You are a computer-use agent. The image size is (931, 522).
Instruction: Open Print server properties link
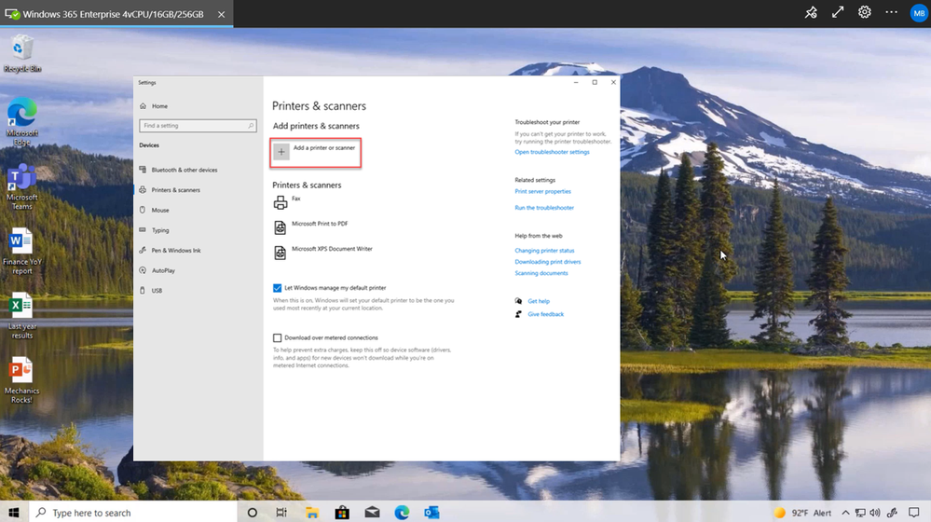point(542,191)
